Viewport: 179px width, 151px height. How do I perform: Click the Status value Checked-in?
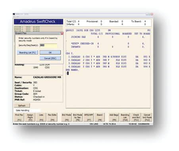click(39, 97)
